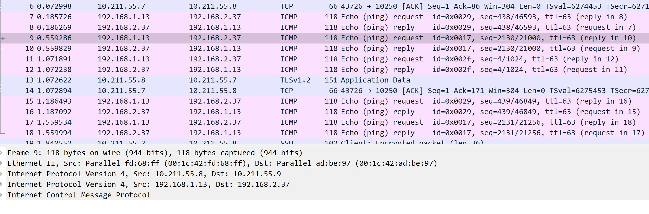Click the Ethernet II source Parallel_fd:68:ff text
The width and height of the screenshot is (649, 214).
tap(122, 163)
